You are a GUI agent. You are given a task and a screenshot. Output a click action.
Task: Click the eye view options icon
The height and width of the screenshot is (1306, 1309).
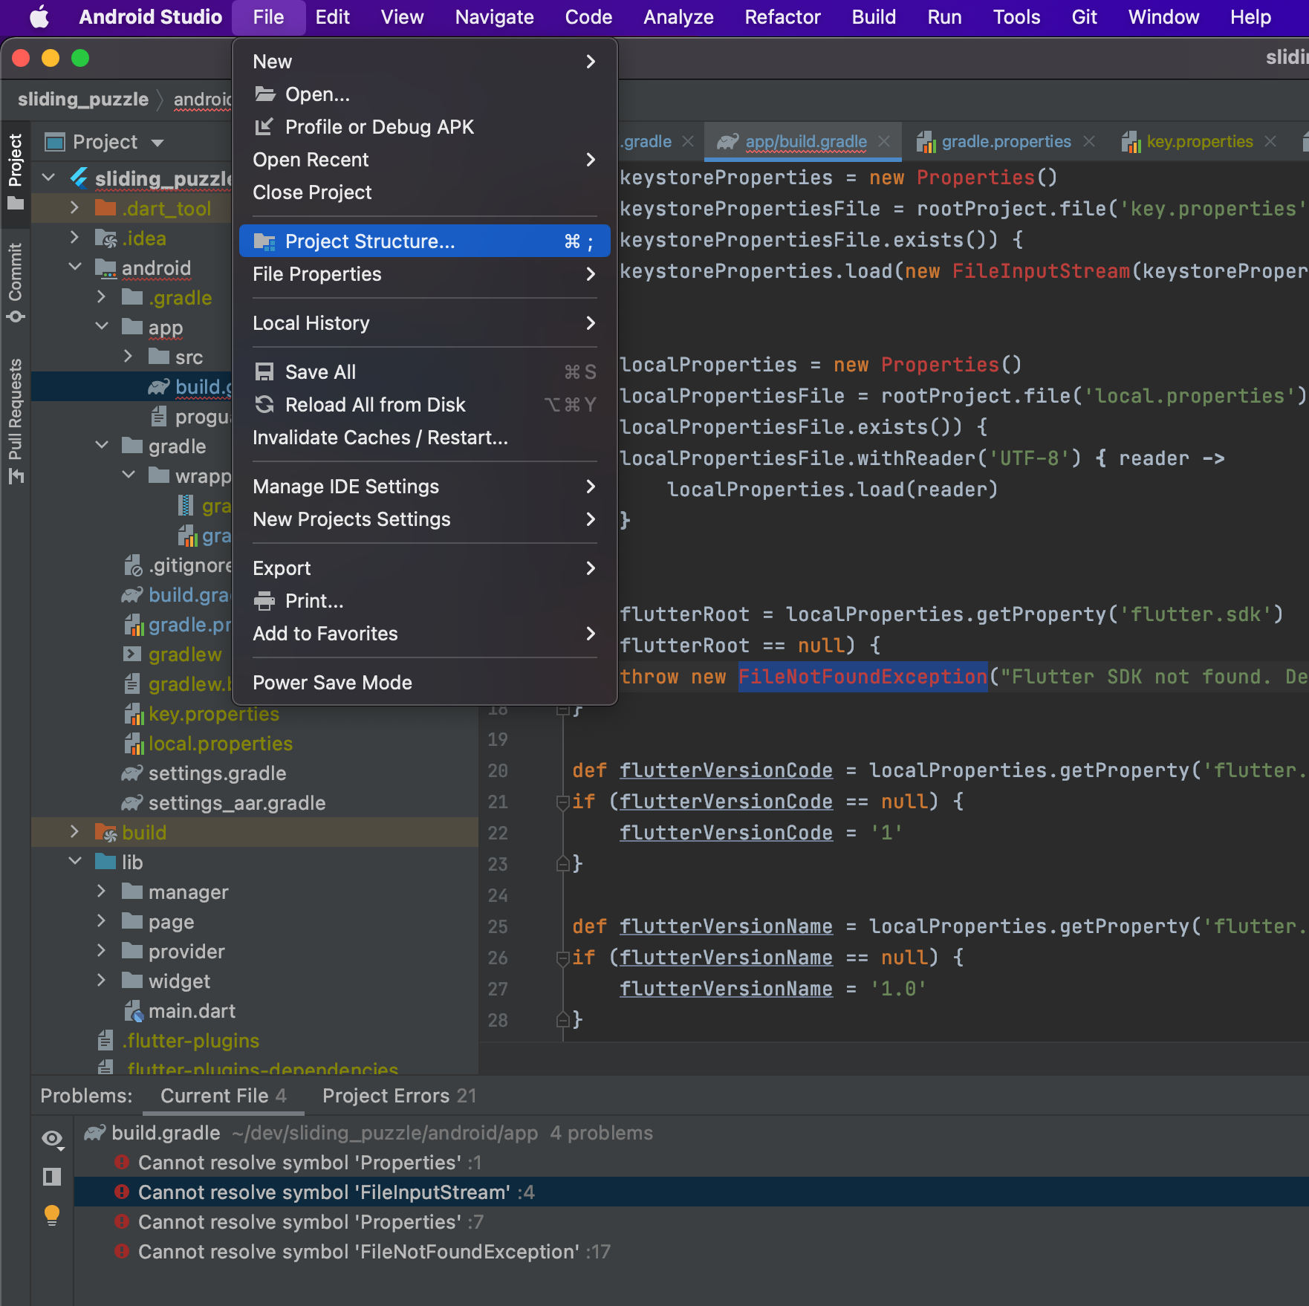click(52, 1139)
